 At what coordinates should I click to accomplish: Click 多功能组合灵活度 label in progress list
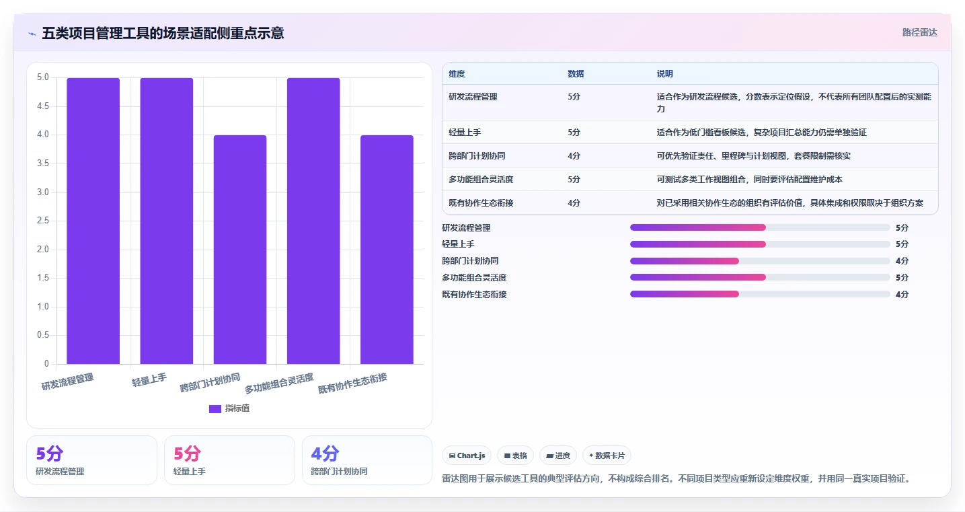click(x=474, y=277)
